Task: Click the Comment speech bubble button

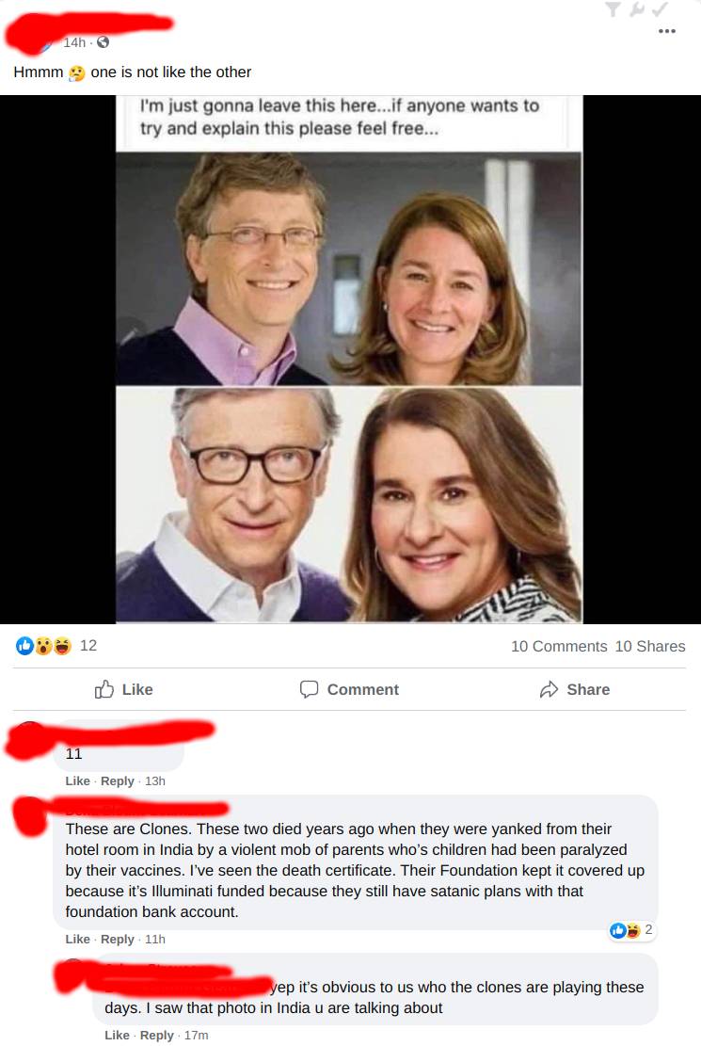Action: click(349, 689)
